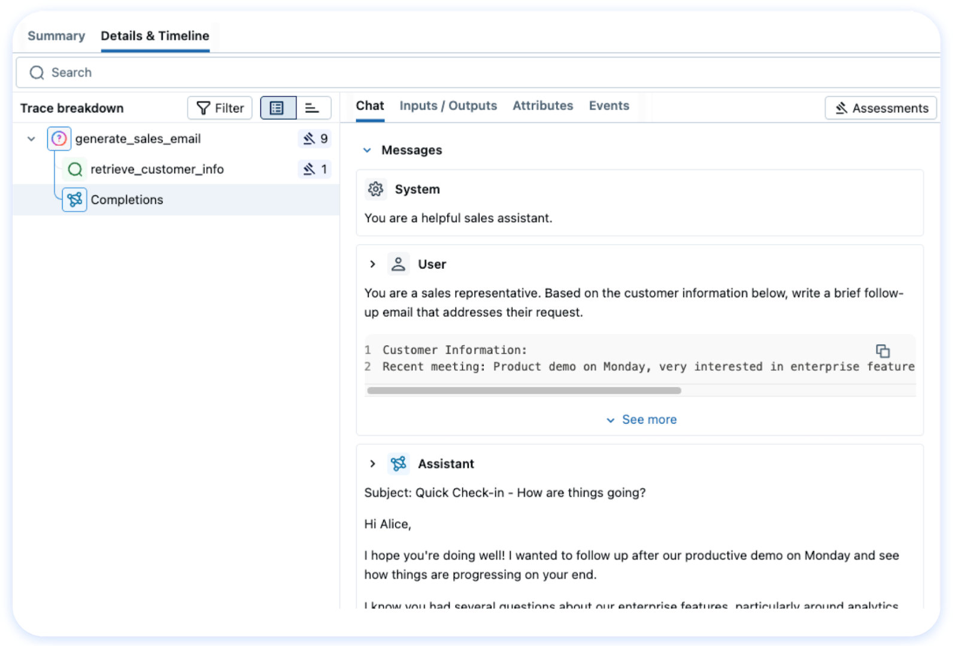Click the 'Trace breakdown' heading text
Image resolution: width=958 pixels, height=646 pixels.
[x=72, y=108]
